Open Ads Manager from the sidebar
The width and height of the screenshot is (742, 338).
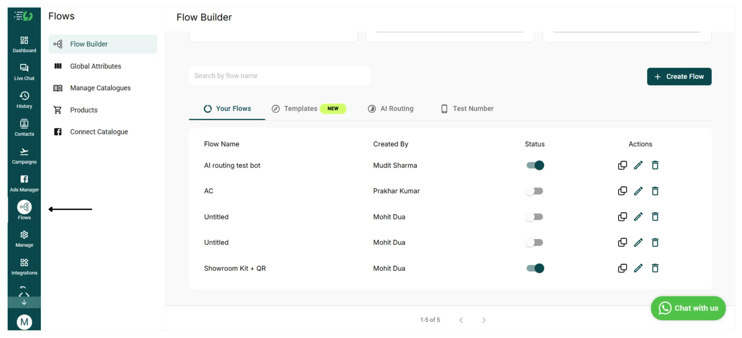point(24,183)
